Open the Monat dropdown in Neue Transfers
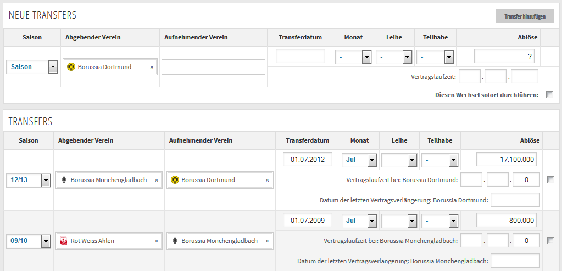The width and height of the screenshot is (562, 271). tap(353, 57)
